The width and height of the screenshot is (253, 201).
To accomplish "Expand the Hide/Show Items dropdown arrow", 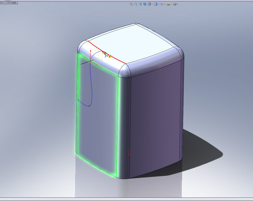I will (165, 4).
